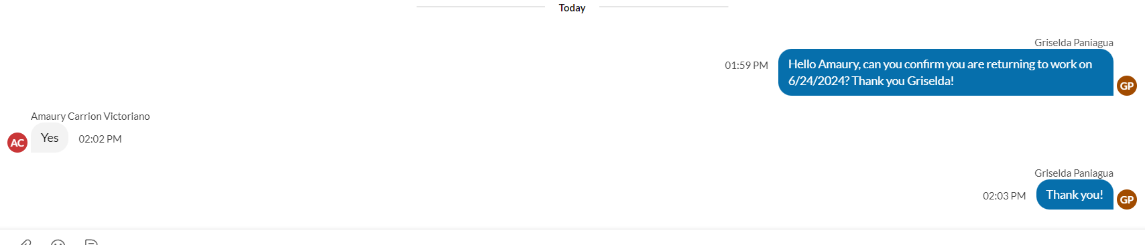Open the message template note icon

tap(92, 242)
